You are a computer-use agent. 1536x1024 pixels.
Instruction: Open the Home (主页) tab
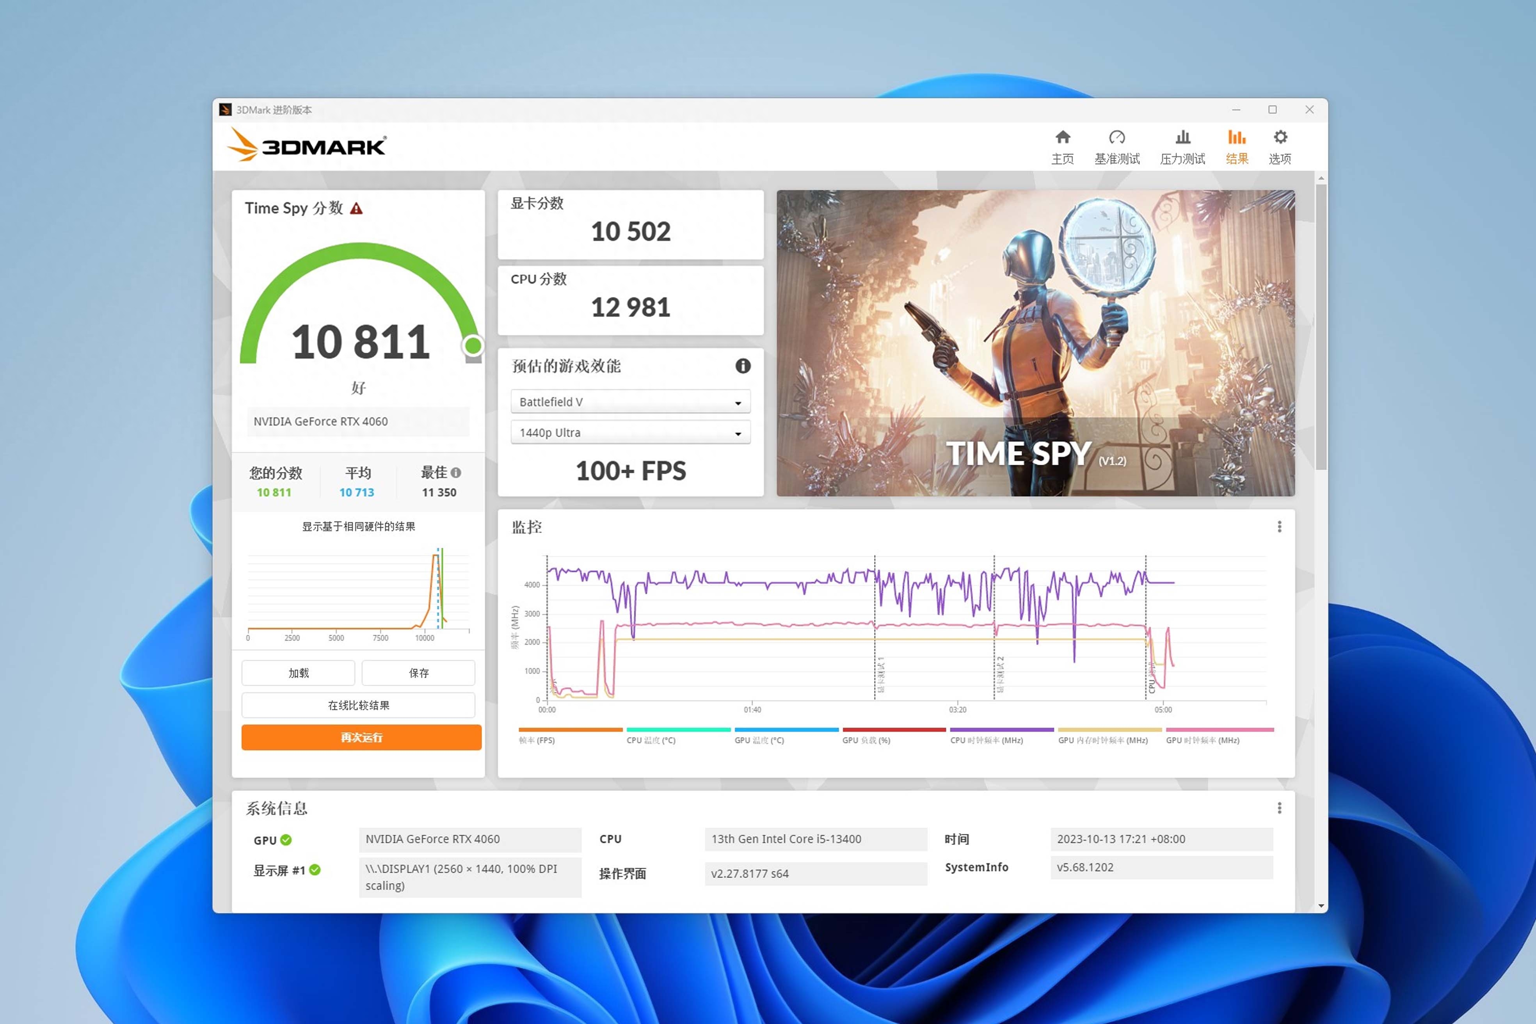[1063, 147]
